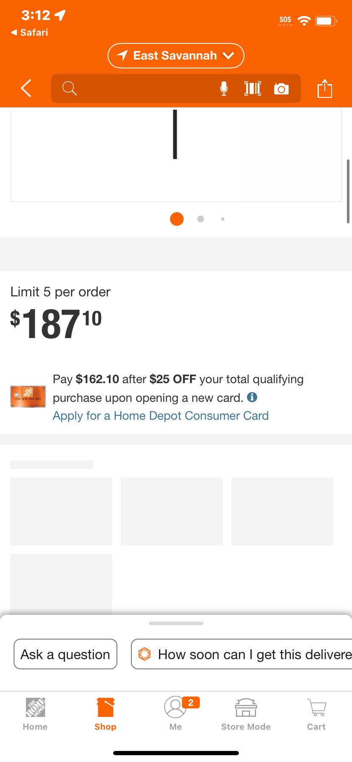Tap the share icon
This screenshot has width=352, height=762.
coord(325,88)
